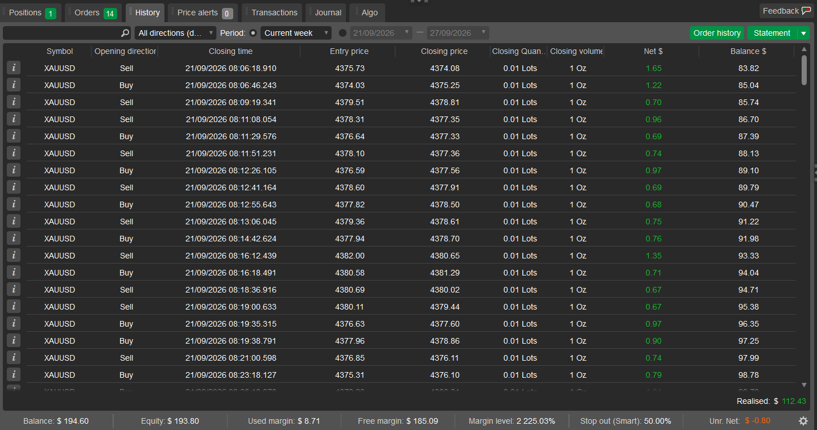Focus the history search input field
This screenshot has height=430, width=817.
[61, 33]
